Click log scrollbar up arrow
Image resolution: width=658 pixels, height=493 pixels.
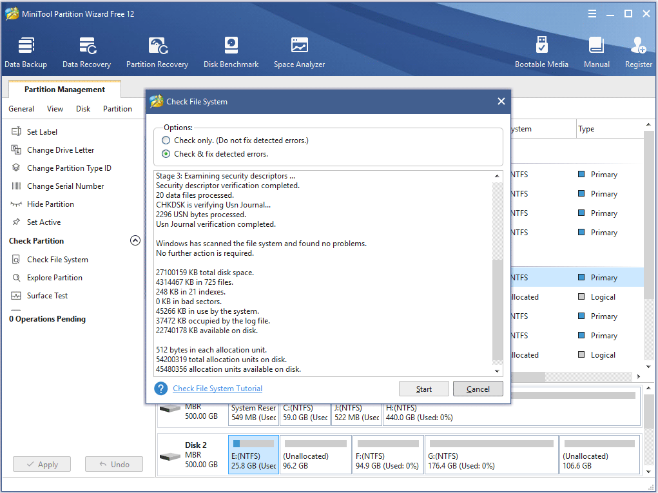(x=498, y=176)
